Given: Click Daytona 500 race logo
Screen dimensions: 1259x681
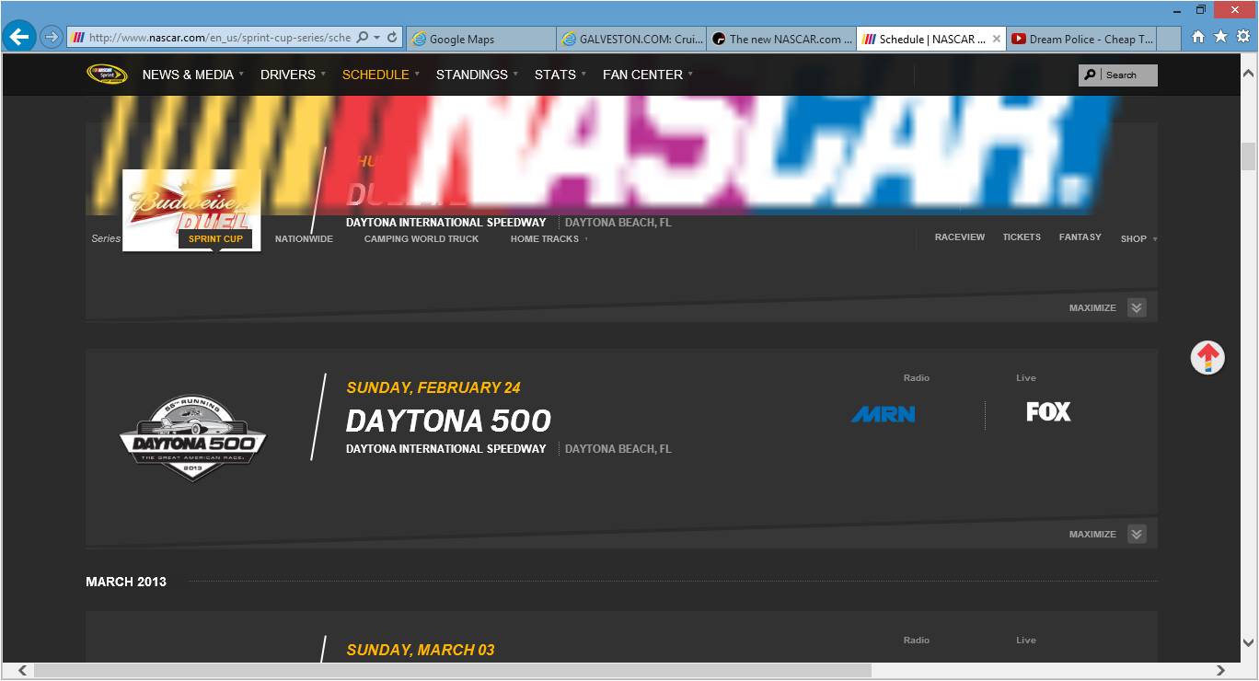Looking at the screenshot, I should [x=193, y=440].
